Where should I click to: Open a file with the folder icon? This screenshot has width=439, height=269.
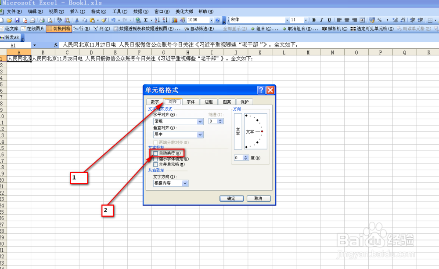click(x=9, y=20)
